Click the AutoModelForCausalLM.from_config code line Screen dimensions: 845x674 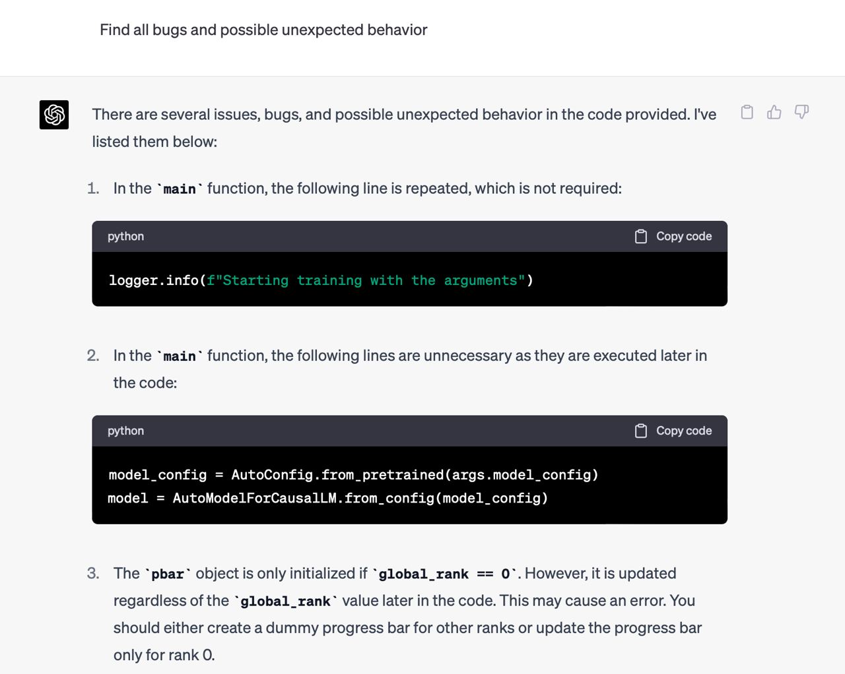tap(327, 498)
